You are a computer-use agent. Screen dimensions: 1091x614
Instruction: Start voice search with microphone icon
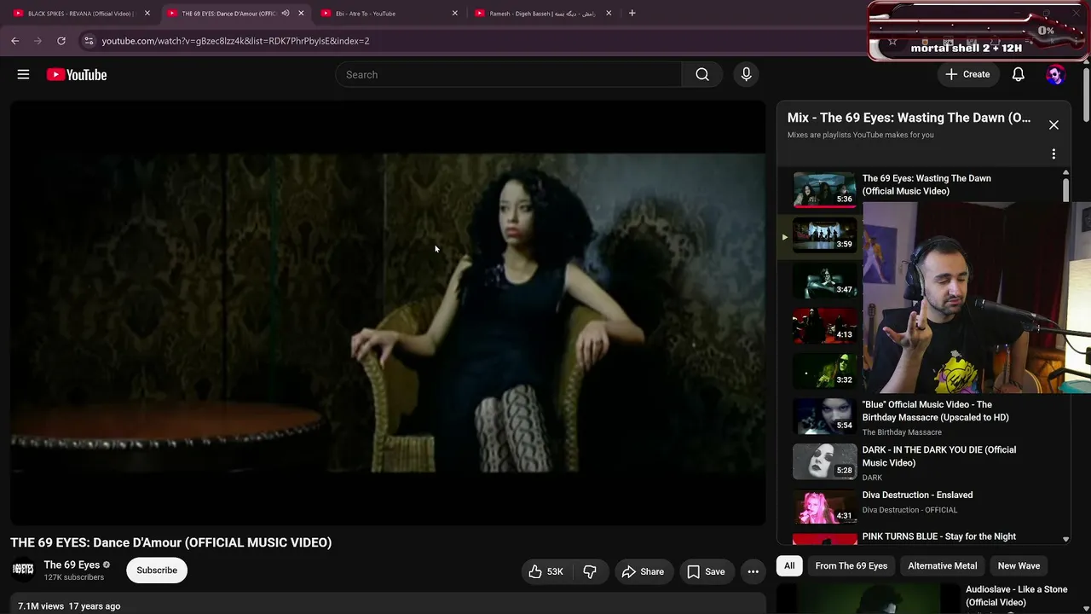point(746,74)
